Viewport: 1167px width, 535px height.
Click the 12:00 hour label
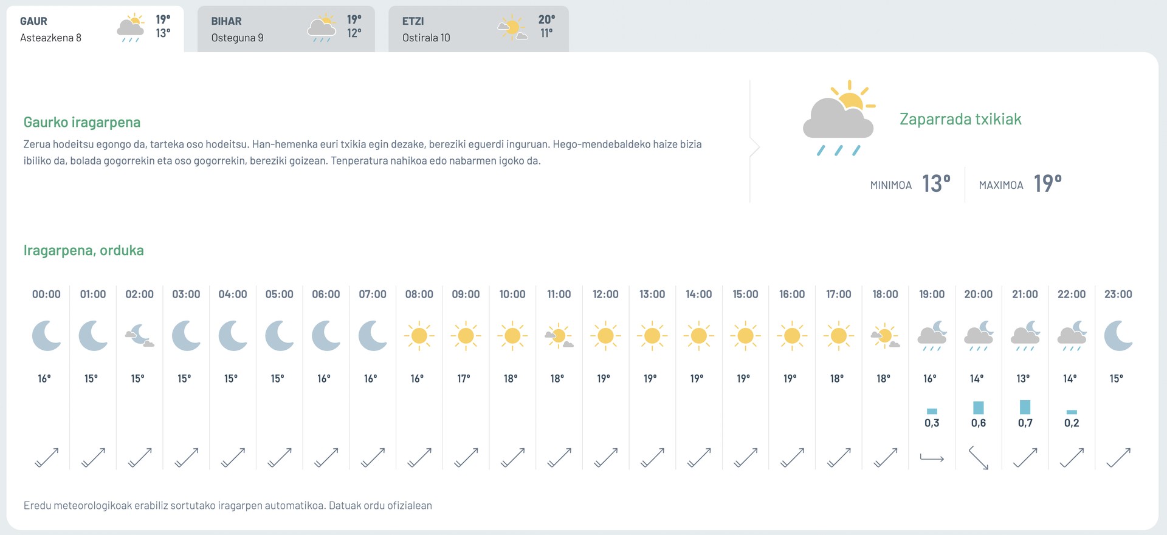(606, 295)
